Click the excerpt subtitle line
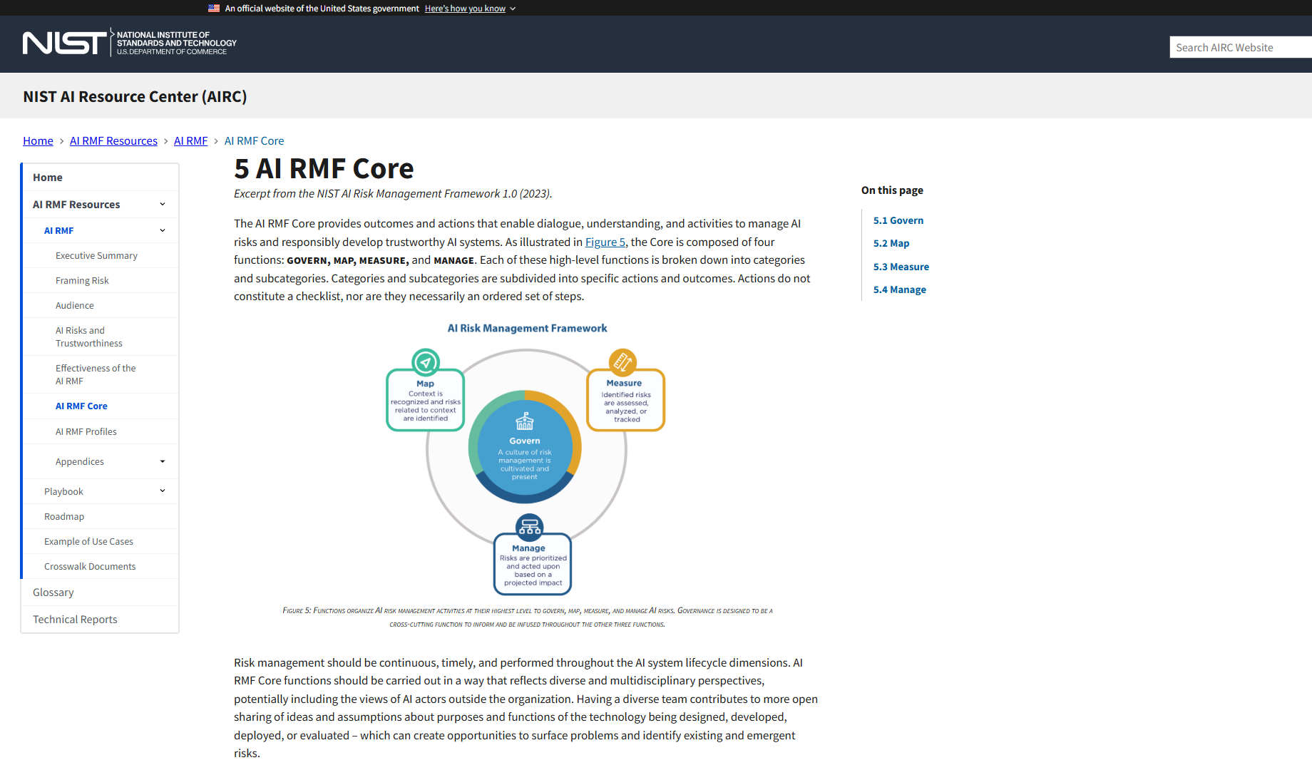Image resolution: width=1312 pixels, height=770 pixels. click(x=393, y=194)
